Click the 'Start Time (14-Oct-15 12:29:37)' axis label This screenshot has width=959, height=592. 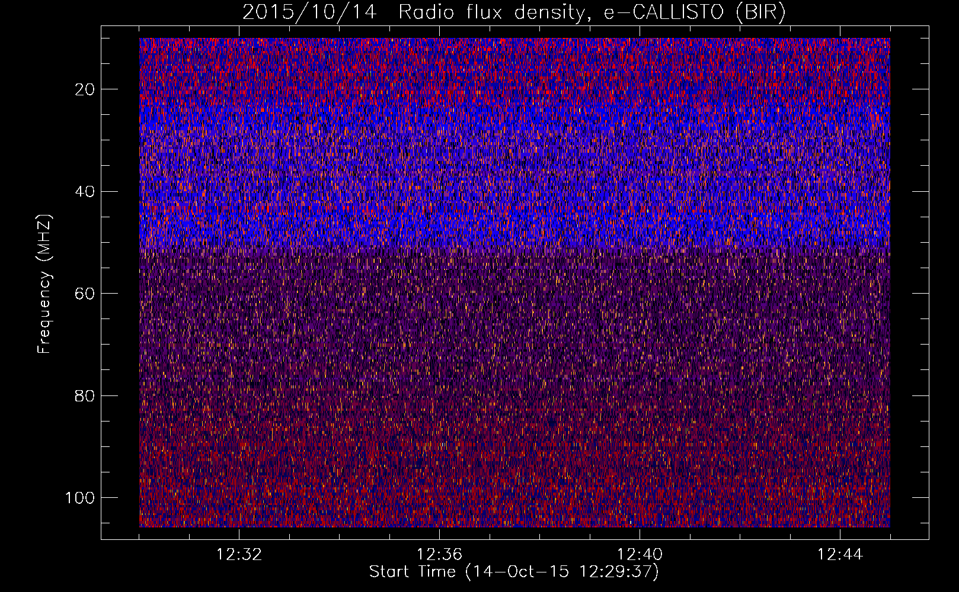click(514, 572)
